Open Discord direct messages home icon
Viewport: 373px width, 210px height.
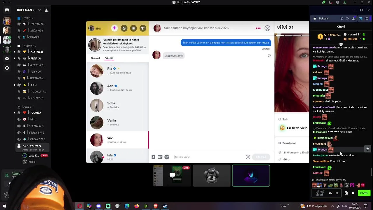pos(7,10)
